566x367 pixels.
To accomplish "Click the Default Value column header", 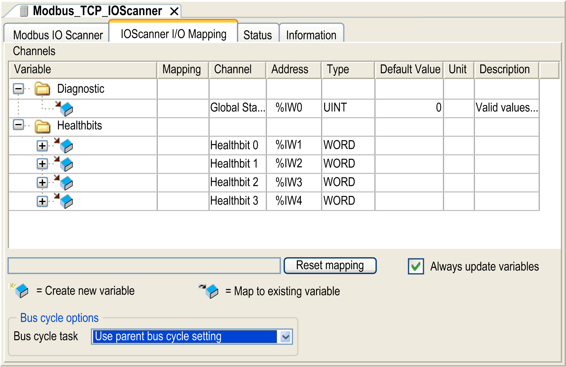I will 409,70.
